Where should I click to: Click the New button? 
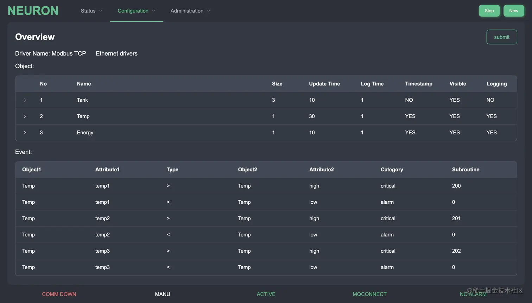513,11
